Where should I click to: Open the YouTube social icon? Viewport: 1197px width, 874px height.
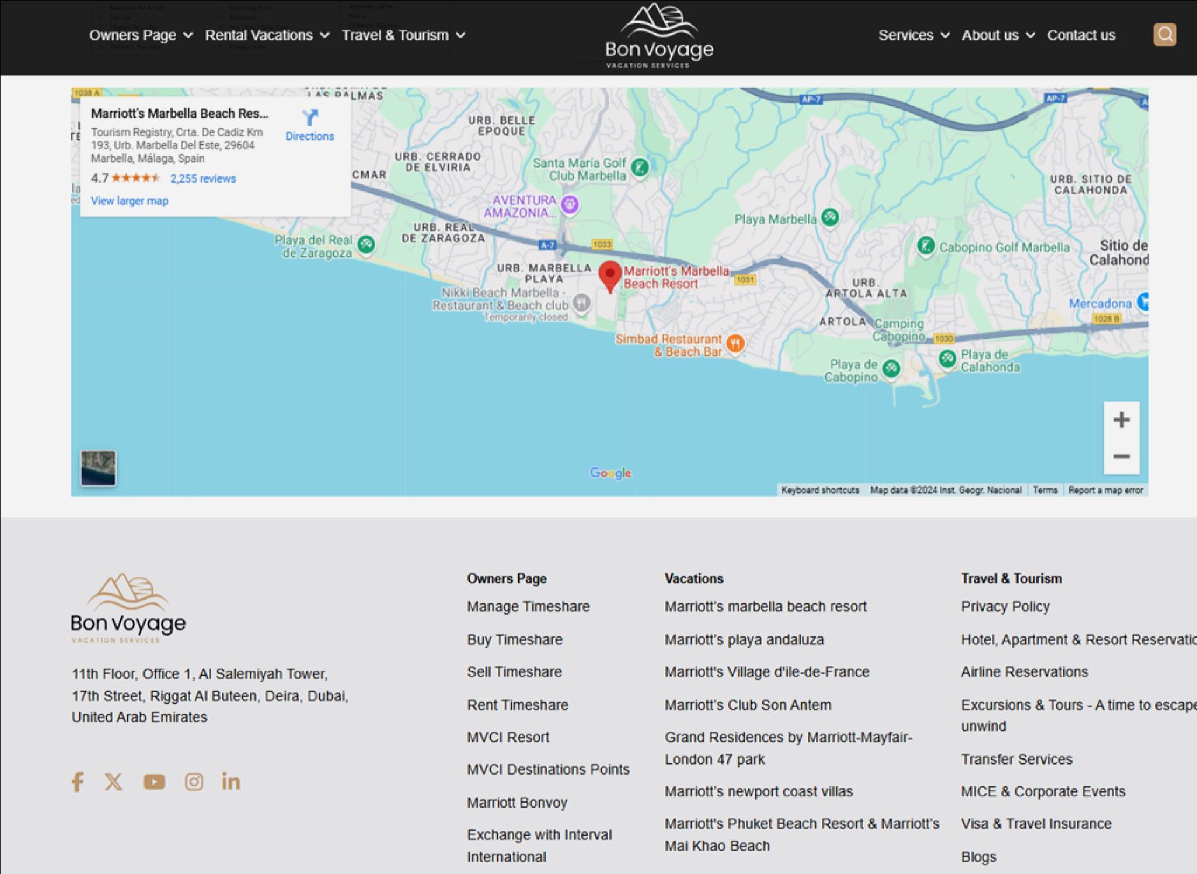pos(154,782)
